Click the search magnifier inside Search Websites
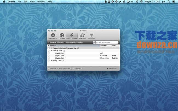Screen dimensions: 178x111 tap(94, 42)
